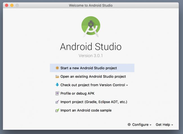Expand the arrow next to Configure
Viewport: 183px width, 134px height.
151,125
